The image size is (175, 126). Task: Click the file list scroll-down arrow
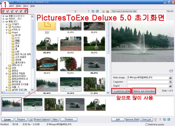[108, 92]
